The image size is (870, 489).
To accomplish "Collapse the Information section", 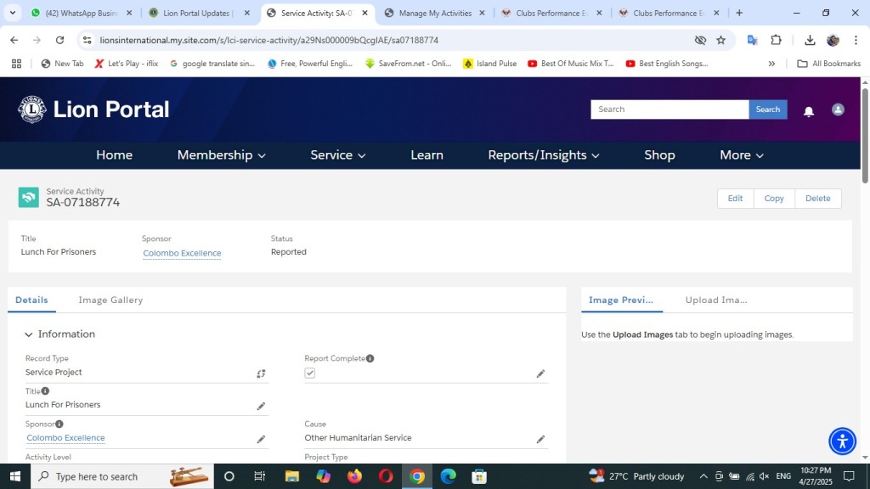I will pyautogui.click(x=28, y=334).
